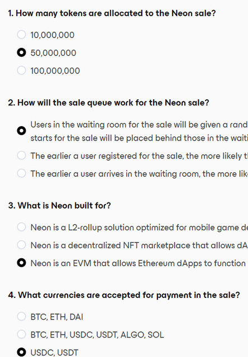Image resolution: width=248 pixels, height=357 pixels.
Task: Click the 'What is Neon built for?' heading
Action: 60,206
